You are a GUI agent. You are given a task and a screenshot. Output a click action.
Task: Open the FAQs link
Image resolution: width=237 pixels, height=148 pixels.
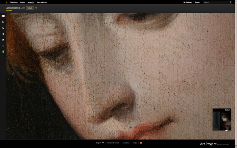pos(135,143)
